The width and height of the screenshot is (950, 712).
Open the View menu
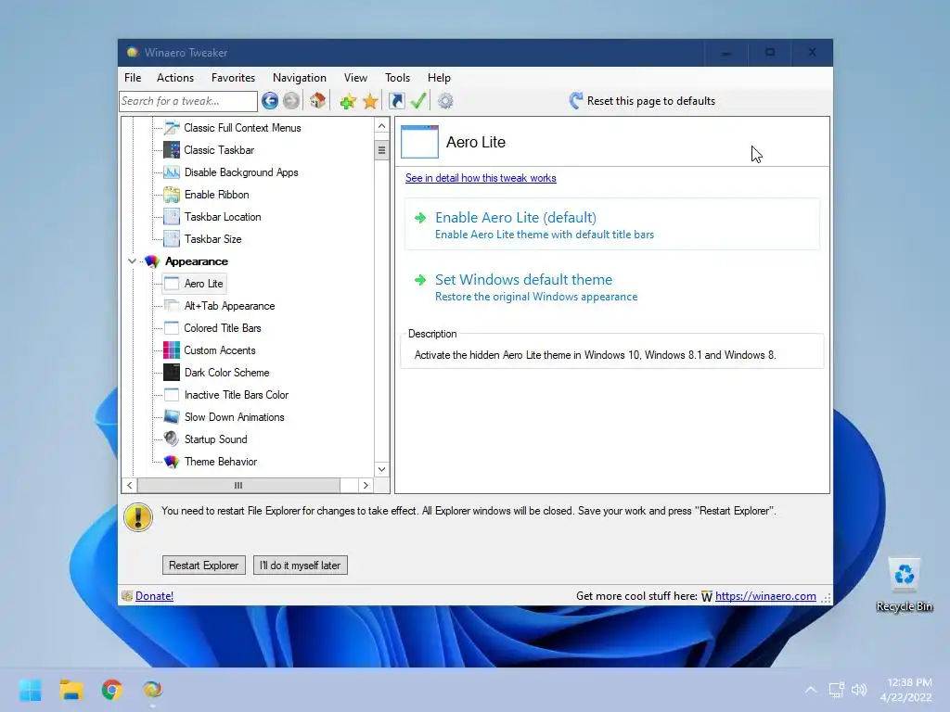click(x=355, y=78)
